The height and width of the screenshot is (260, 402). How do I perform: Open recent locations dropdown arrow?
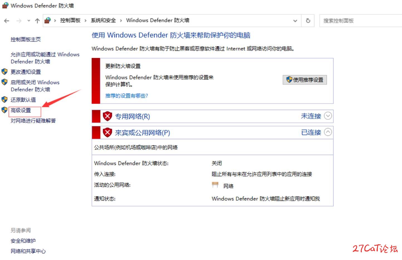point(29,21)
